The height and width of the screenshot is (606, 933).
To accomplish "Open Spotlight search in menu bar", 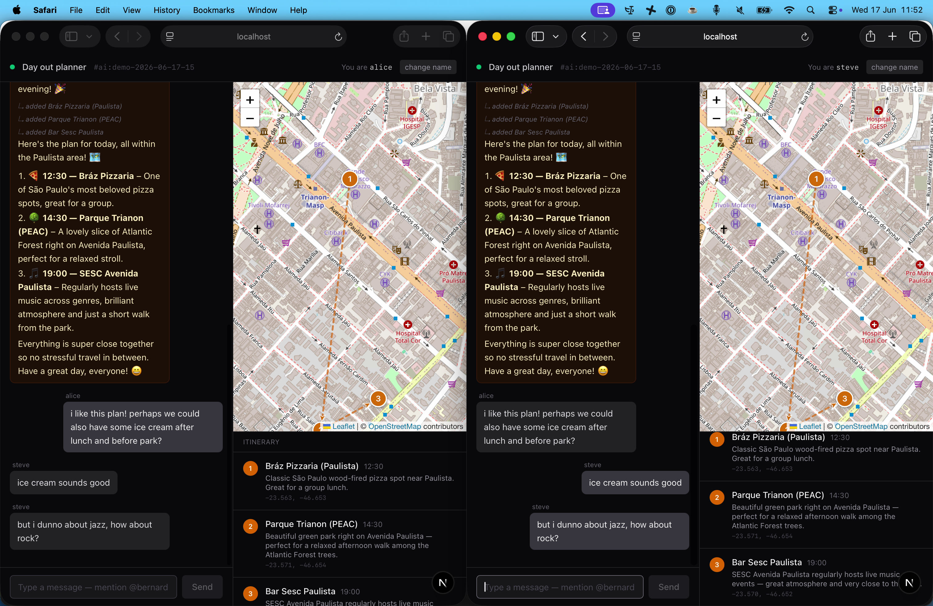I will point(810,10).
